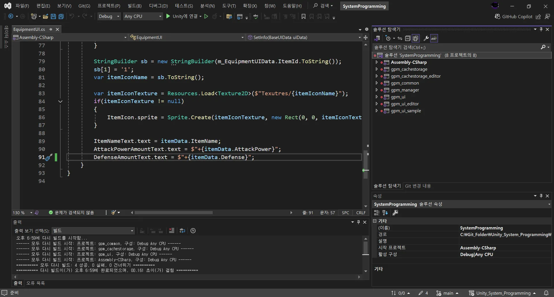Click the Solution Explorer search field

tap(462, 47)
